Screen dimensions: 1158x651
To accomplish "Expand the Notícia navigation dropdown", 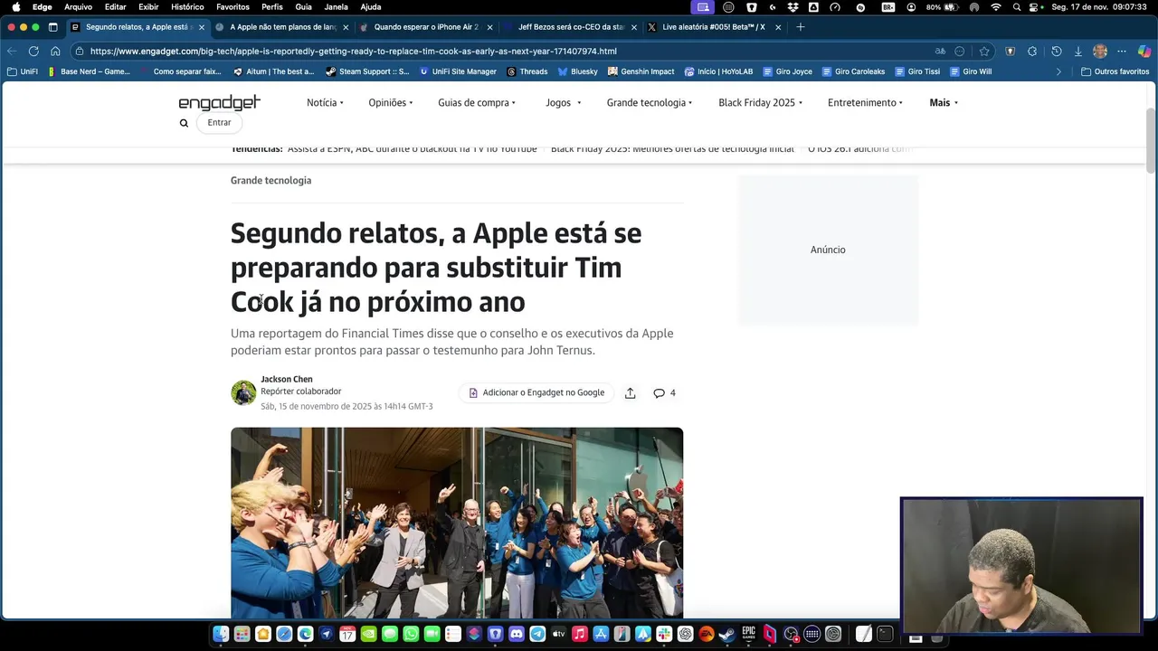I will pyautogui.click(x=326, y=103).
